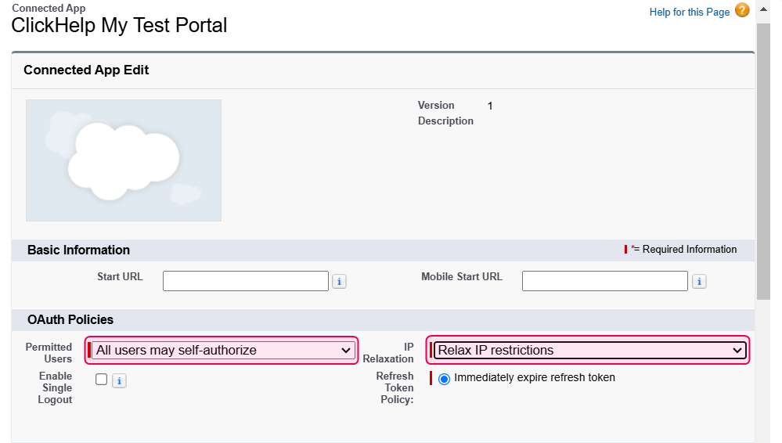
Task: Click the Immediately expire refresh token text
Action: pyautogui.click(x=535, y=378)
